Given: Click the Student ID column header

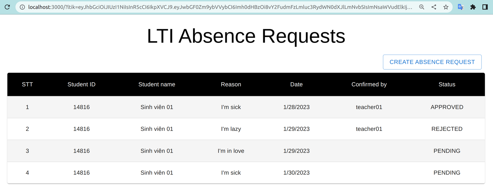Looking at the screenshot, I should click(x=81, y=84).
